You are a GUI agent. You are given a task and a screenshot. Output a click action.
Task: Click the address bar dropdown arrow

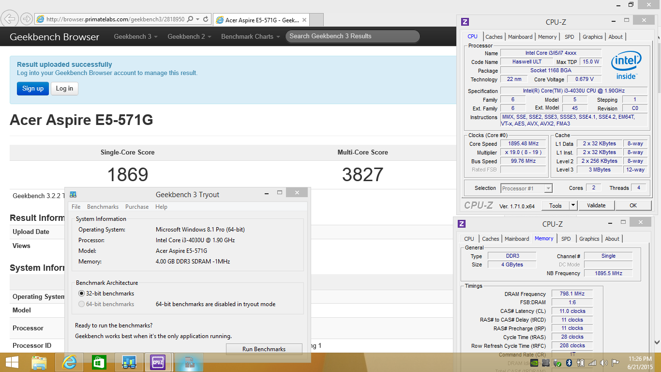[x=197, y=19]
